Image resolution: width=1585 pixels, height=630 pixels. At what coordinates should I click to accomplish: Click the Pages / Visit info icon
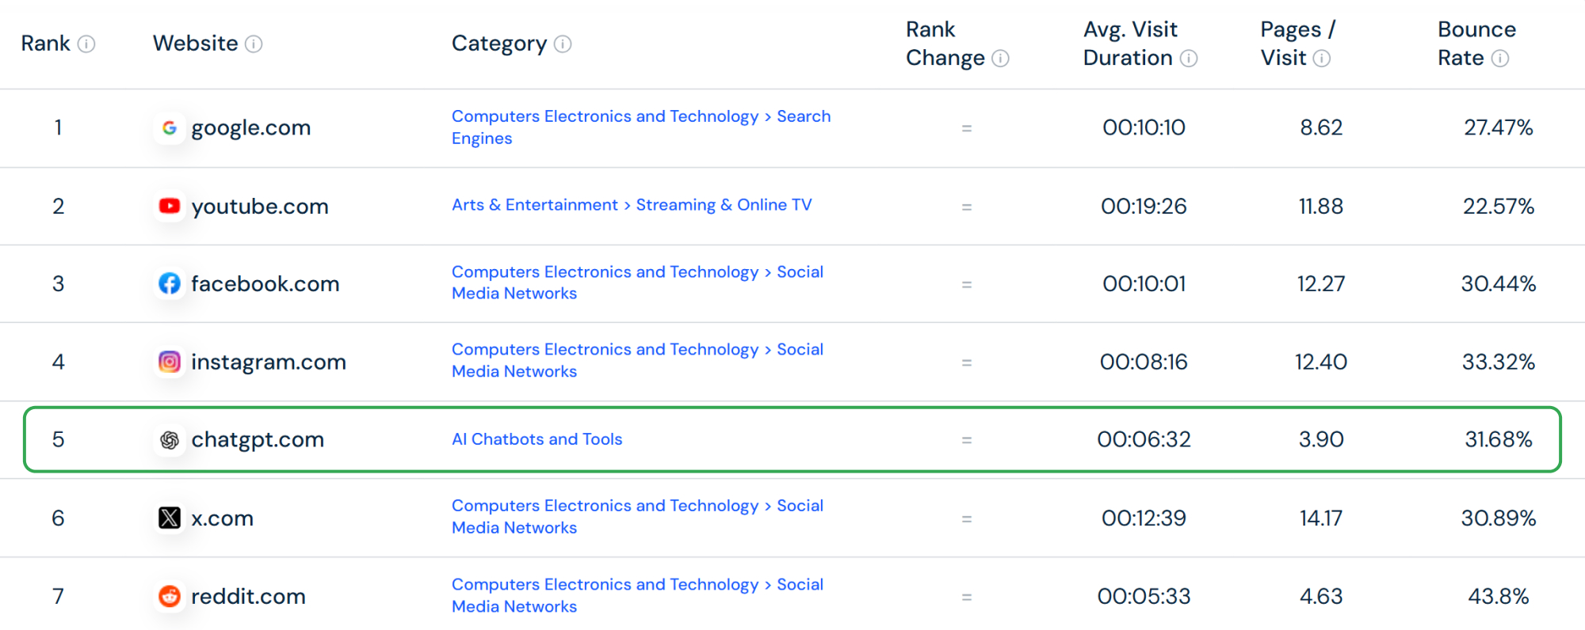point(1322,59)
